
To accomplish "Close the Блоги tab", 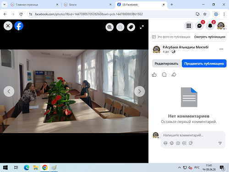I will pos(110,5).
